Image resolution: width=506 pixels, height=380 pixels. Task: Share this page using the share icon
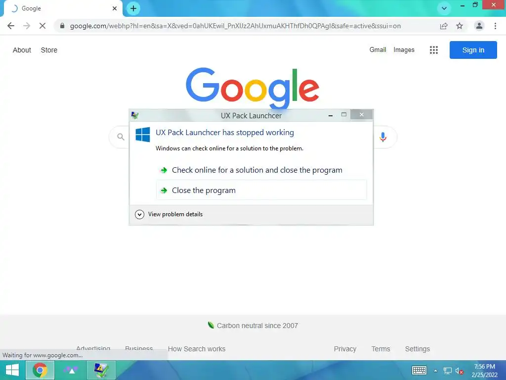(x=444, y=26)
